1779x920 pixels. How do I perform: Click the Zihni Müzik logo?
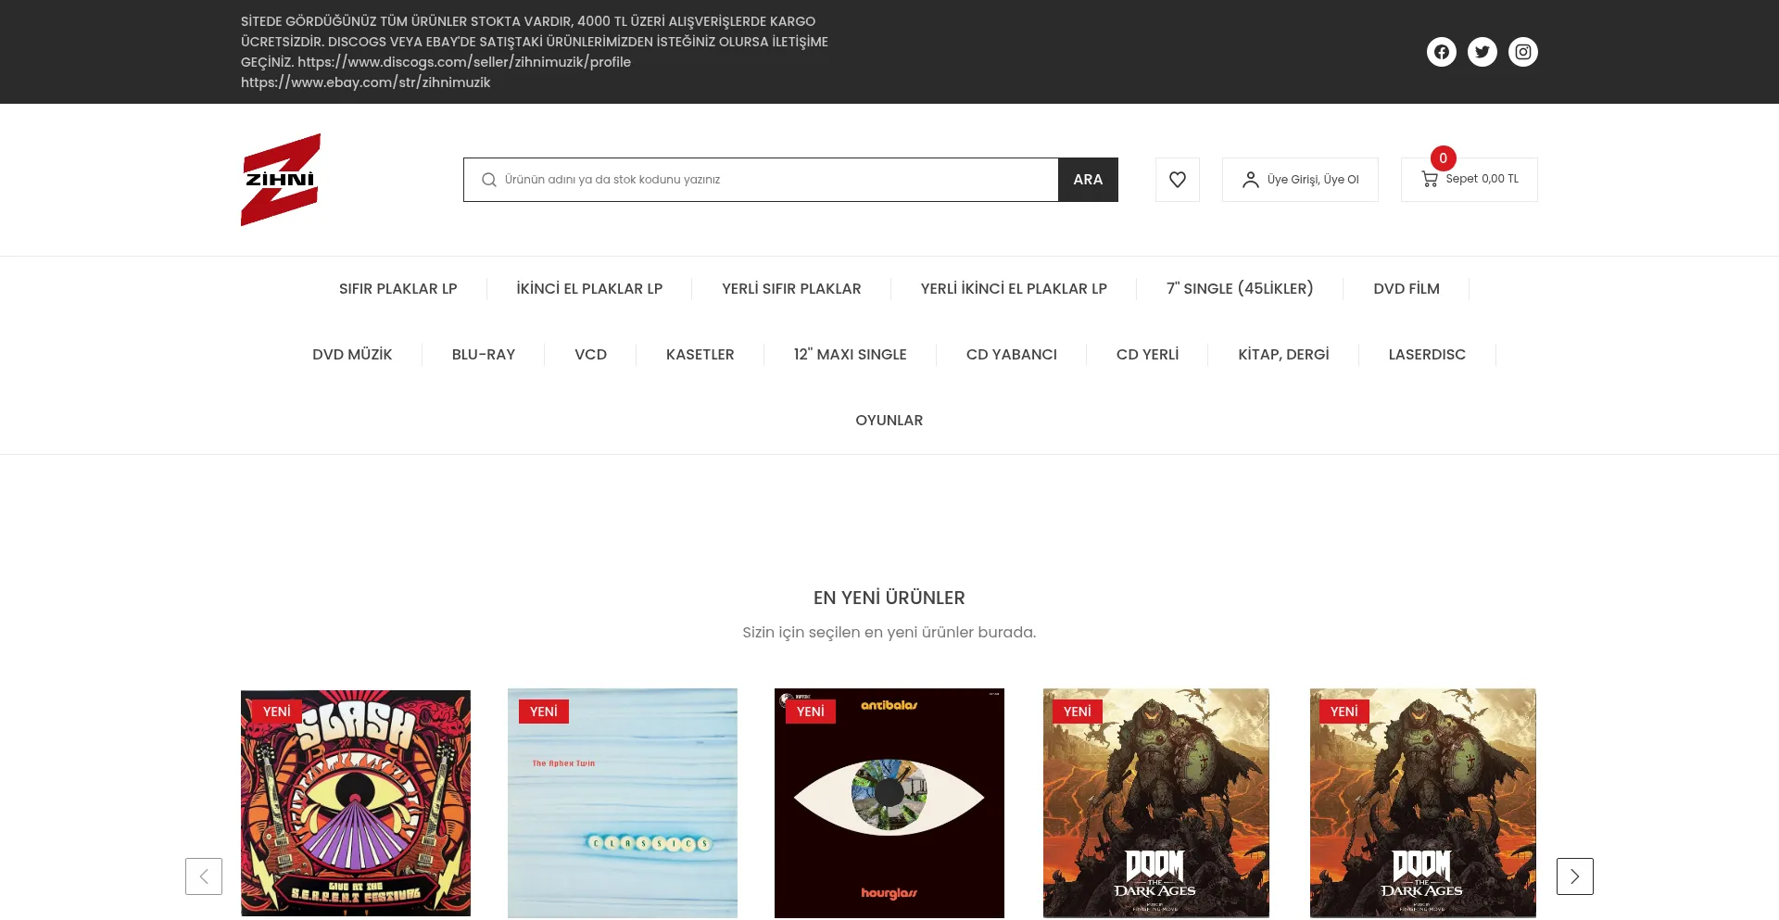pyautogui.click(x=281, y=179)
